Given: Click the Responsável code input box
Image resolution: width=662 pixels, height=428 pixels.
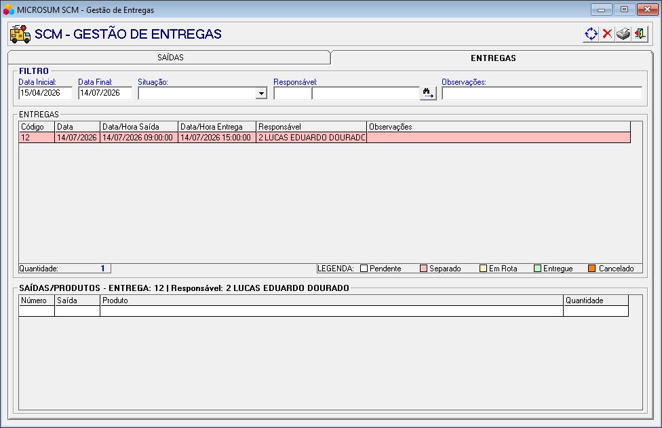Looking at the screenshot, I should pos(292,94).
